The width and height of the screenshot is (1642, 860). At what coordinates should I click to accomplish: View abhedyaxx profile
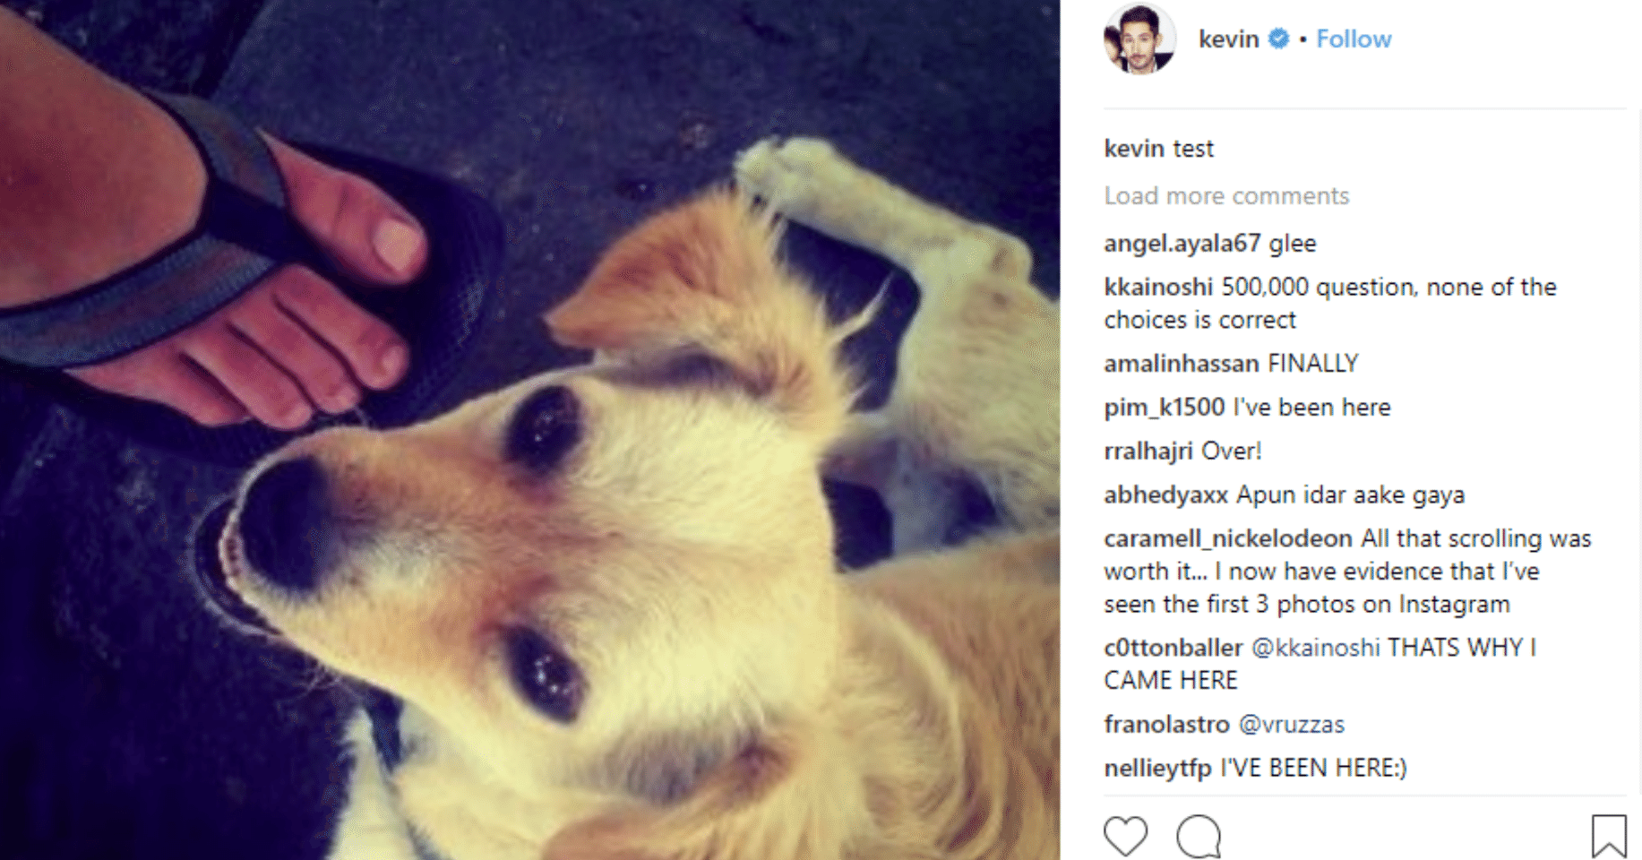[1165, 494]
